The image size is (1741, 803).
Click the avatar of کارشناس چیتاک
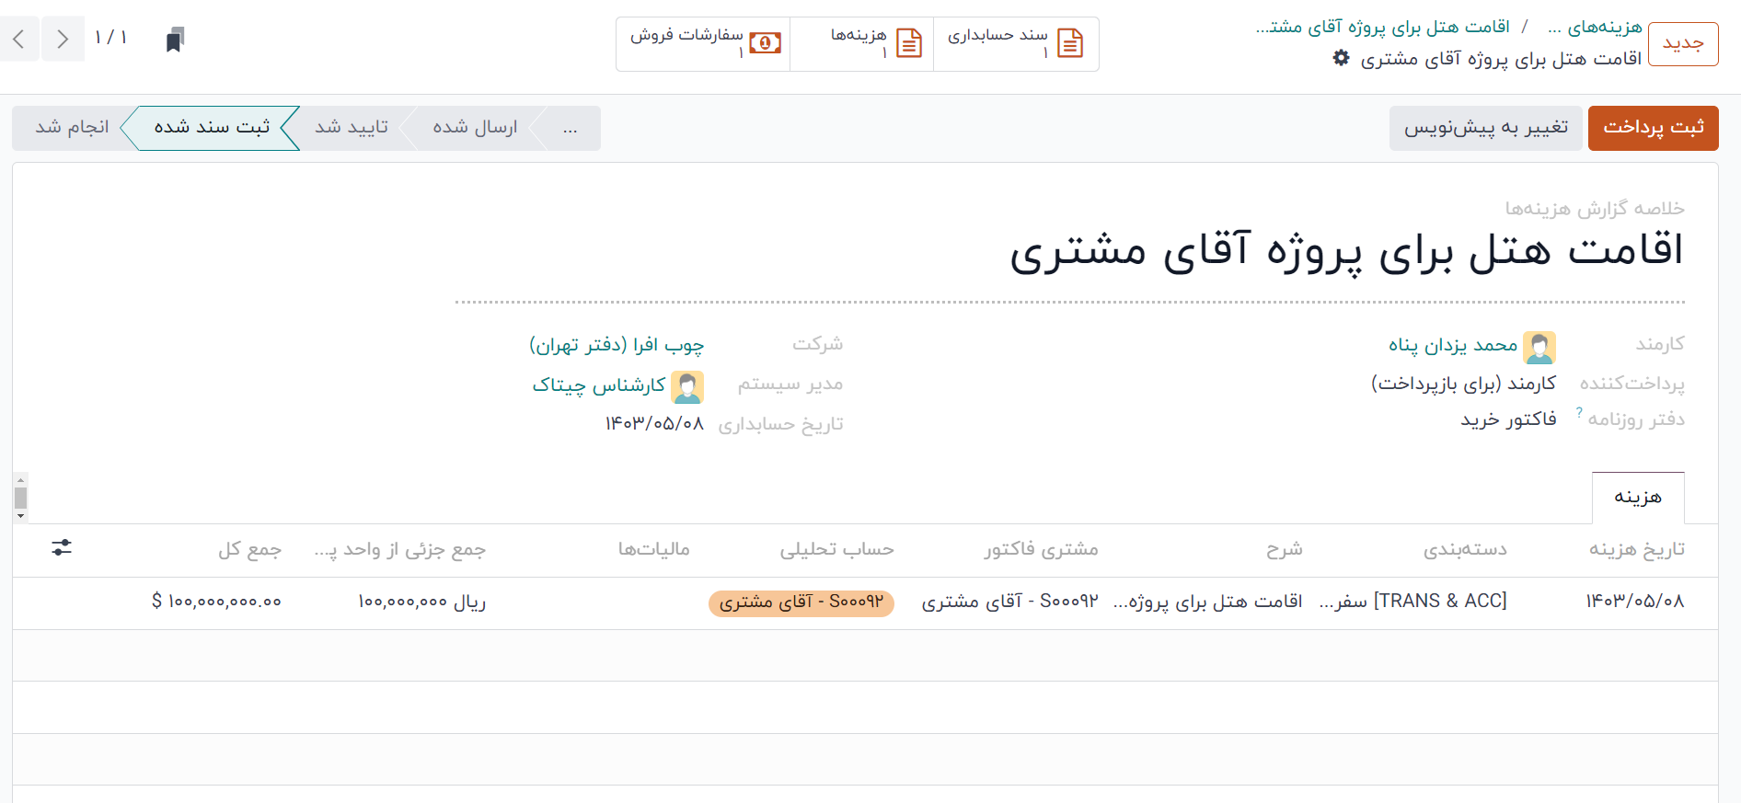(x=687, y=387)
